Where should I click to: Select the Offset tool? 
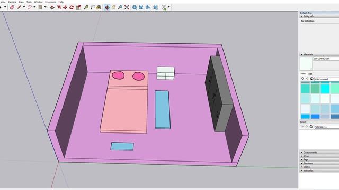click(59, 7)
